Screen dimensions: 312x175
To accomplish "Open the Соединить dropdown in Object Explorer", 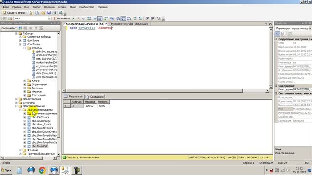I will 9,28.
